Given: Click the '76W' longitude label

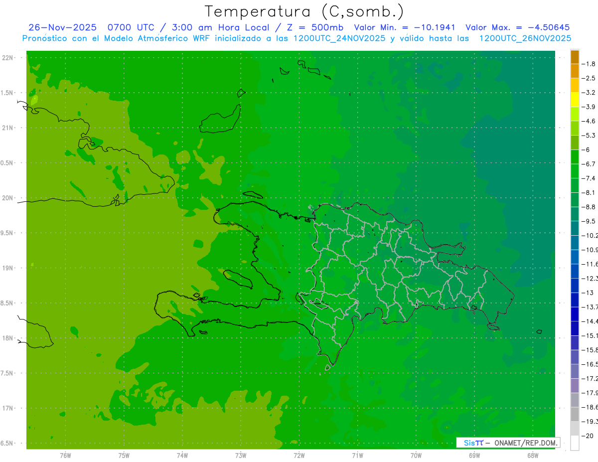Looking at the screenshot, I should coord(65,455).
